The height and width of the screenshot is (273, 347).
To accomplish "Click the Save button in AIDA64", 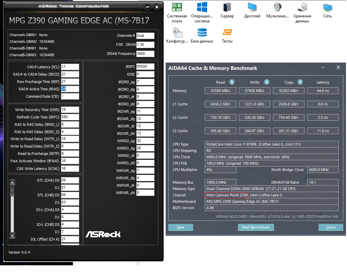I will [181, 227].
